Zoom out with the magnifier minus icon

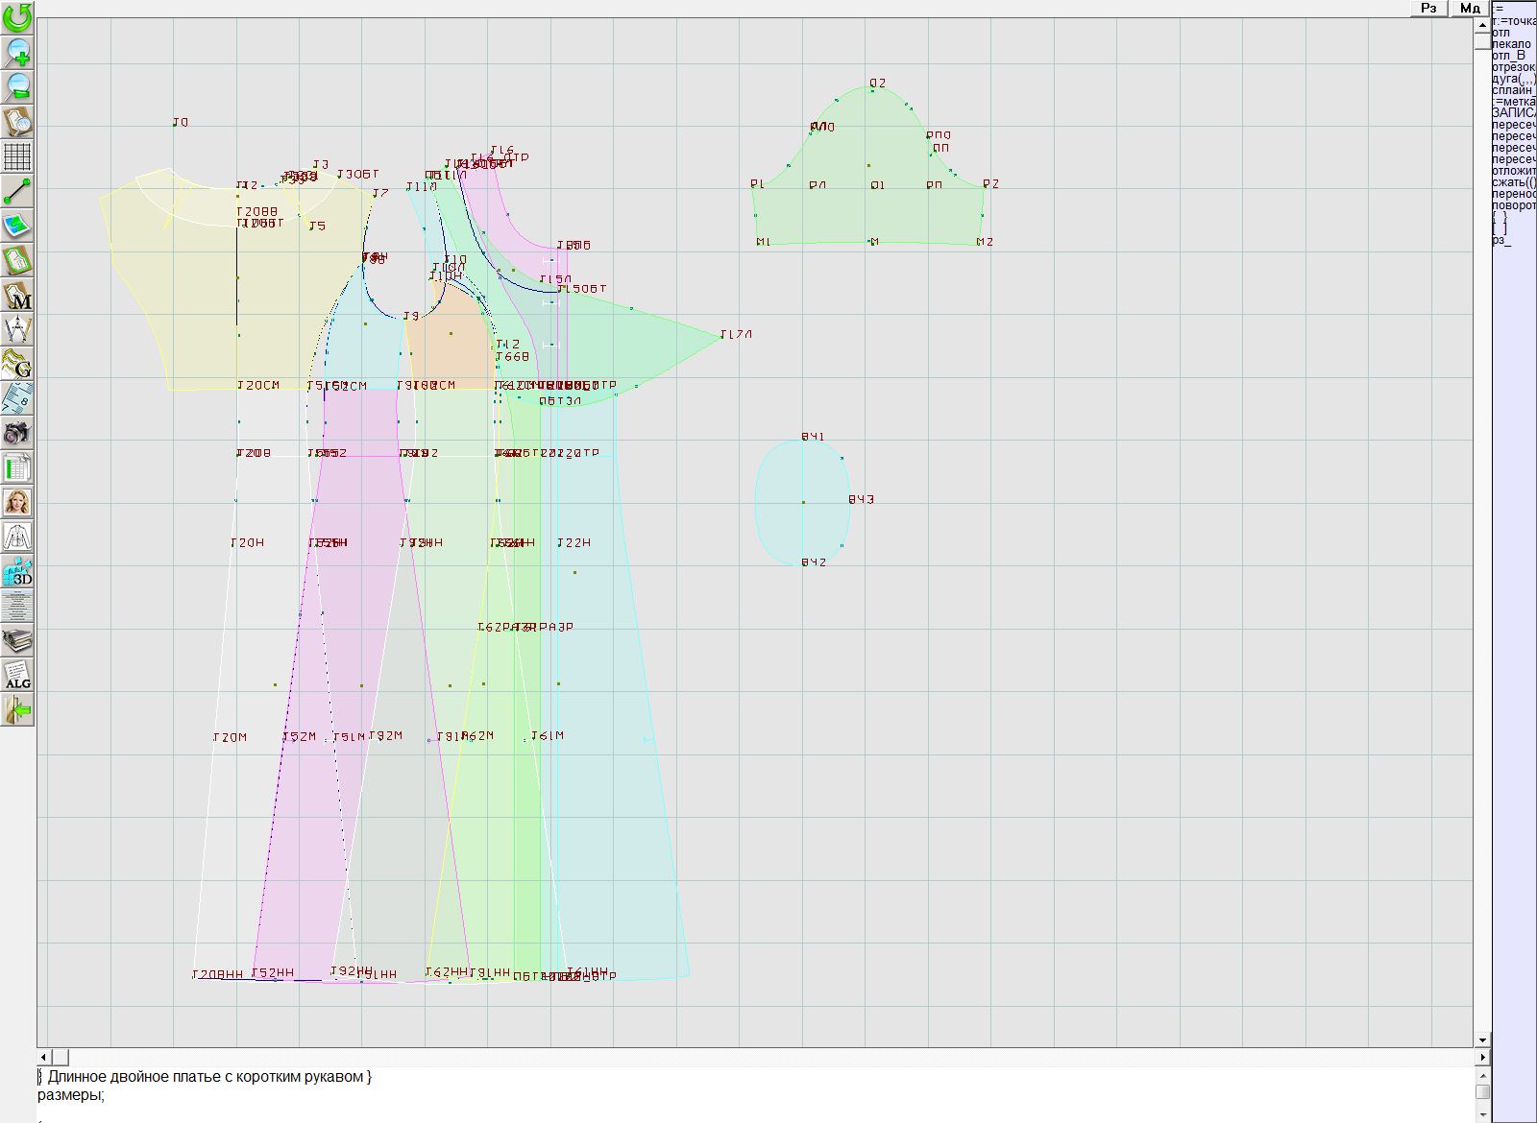click(x=17, y=86)
